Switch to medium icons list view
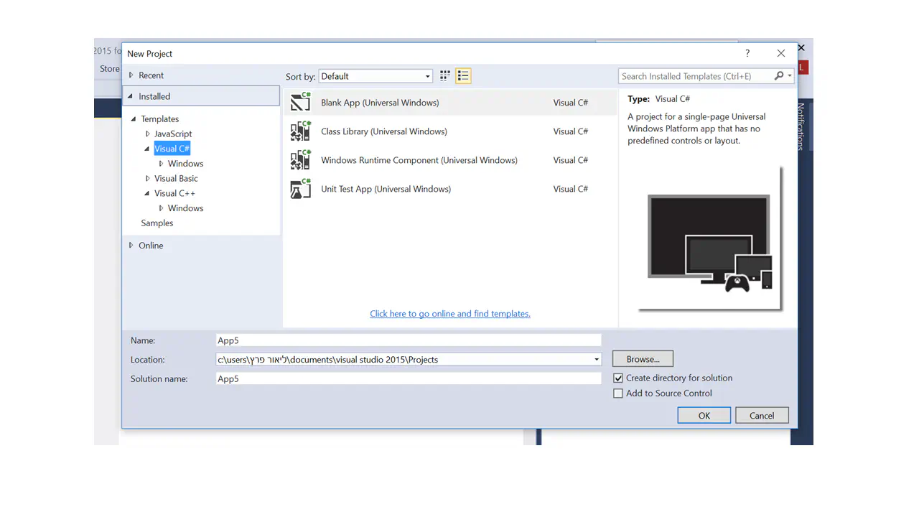The height and width of the screenshot is (517, 919). [x=463, y=76]
